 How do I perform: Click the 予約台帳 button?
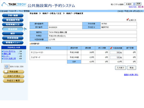tap(13, 72)
